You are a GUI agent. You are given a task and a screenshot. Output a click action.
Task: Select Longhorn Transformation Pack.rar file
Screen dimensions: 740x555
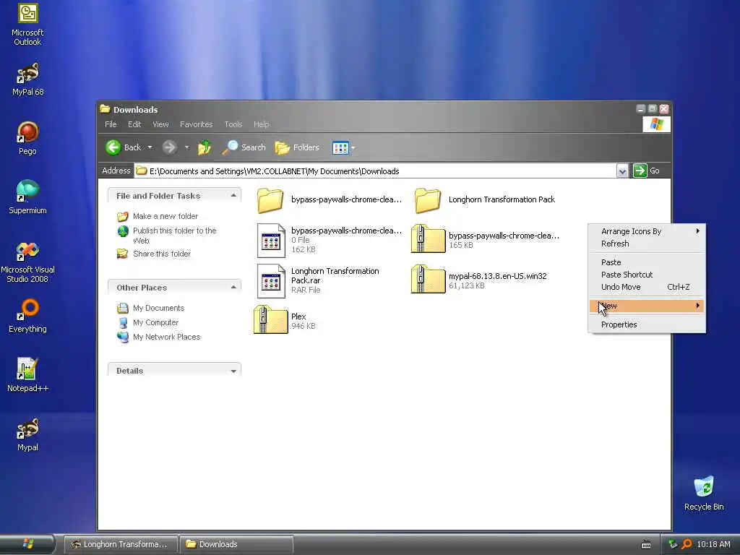(x=319, y=280)
